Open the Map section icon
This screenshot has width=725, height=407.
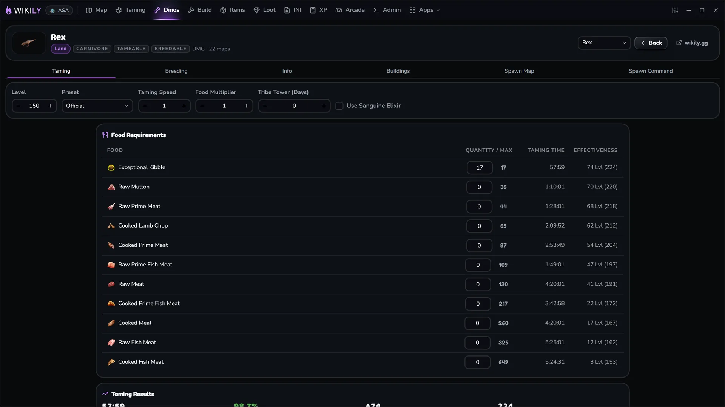click(89, 10)
